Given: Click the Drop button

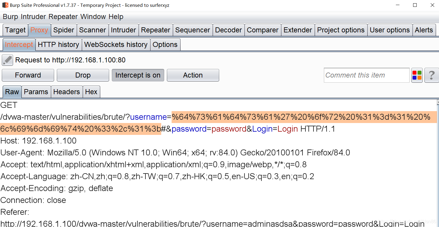Looking at the screenshot, I should tap(83, 75).
